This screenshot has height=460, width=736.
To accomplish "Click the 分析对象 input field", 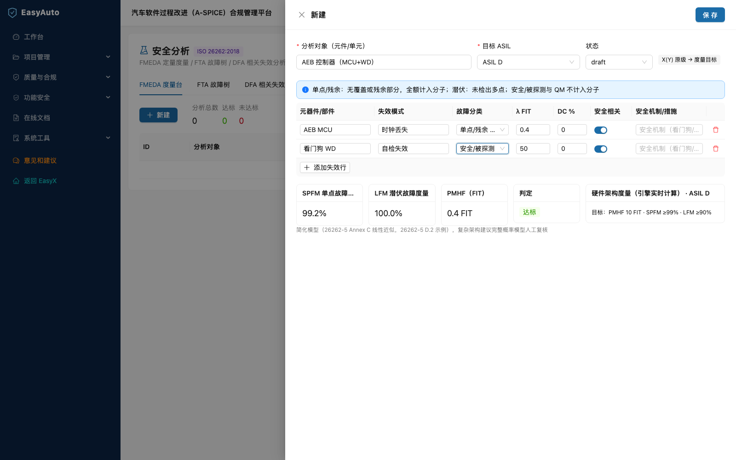I will tap(384, 62).
